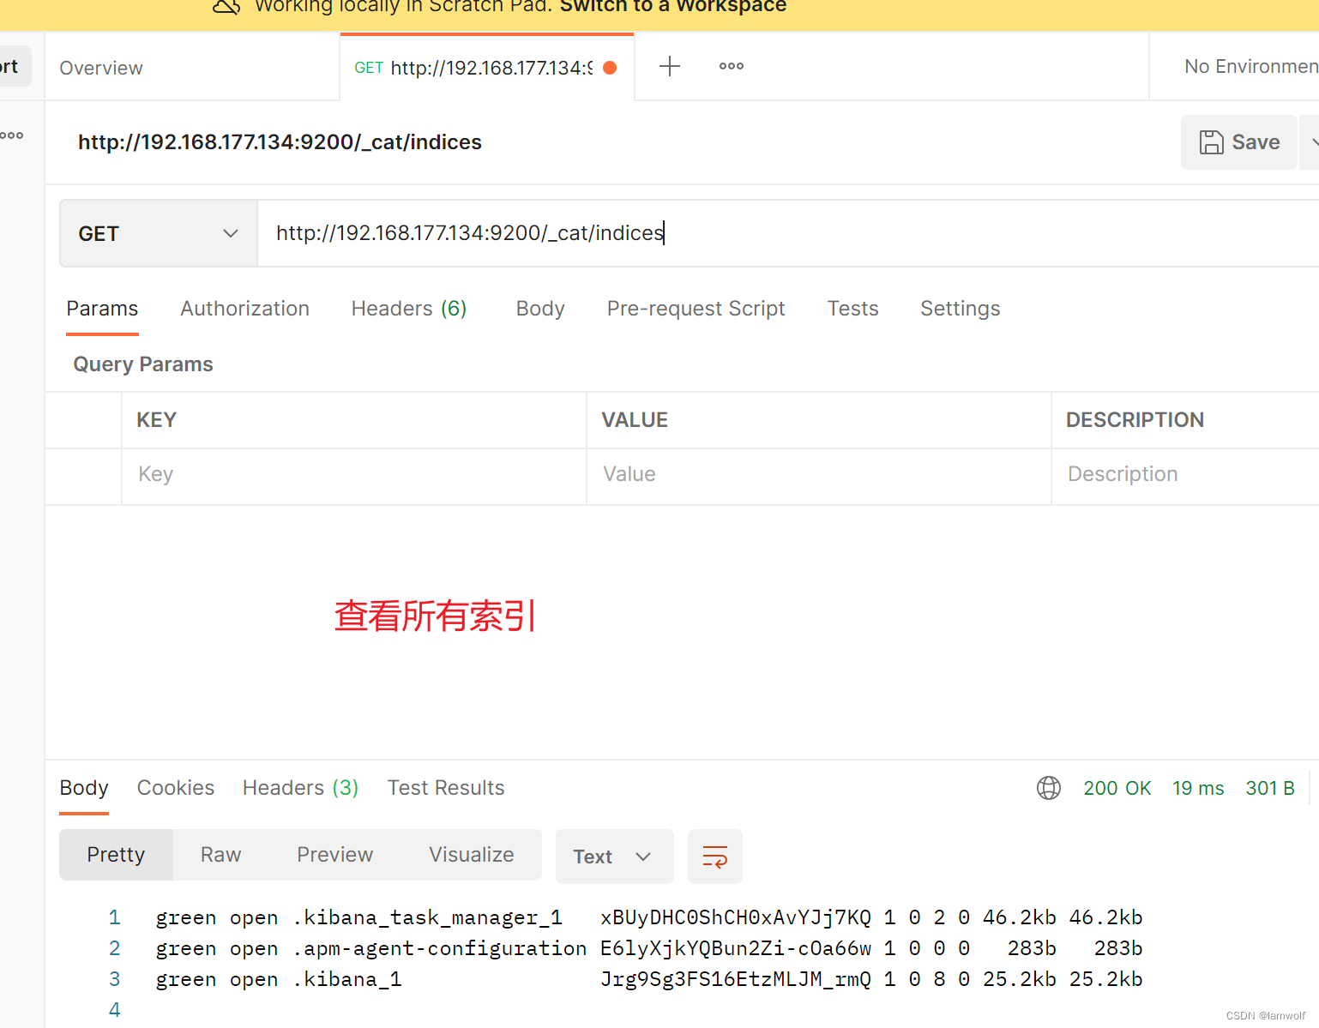Save the current request
This screenshot has height=1028, width=1319.
point(1239,142)
